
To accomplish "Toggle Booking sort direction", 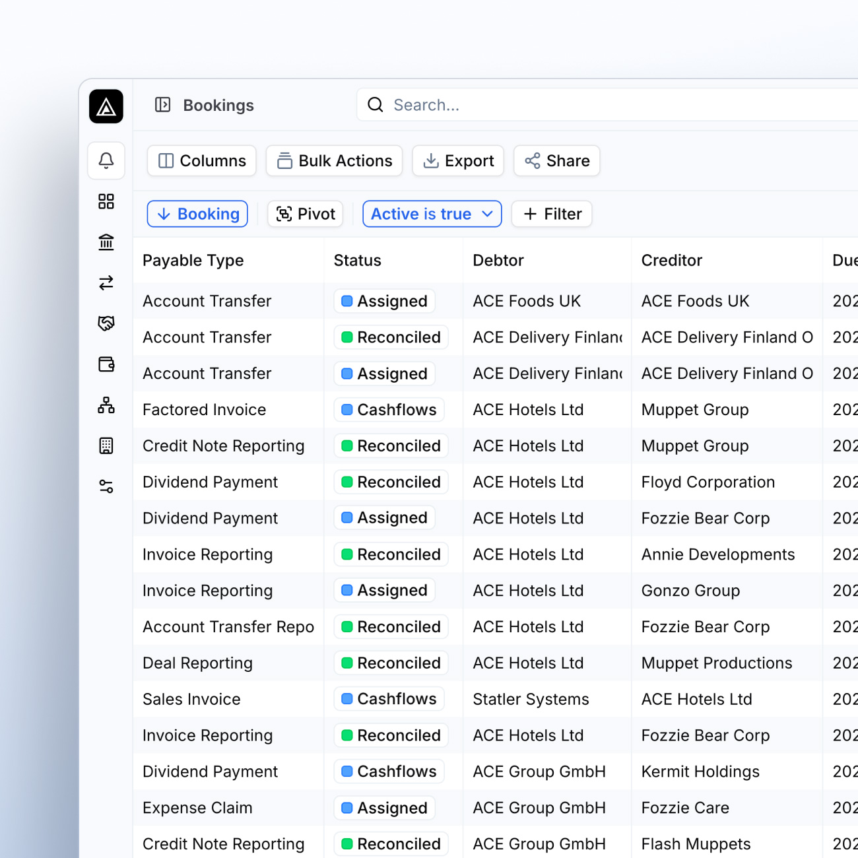I will (197, 214).
